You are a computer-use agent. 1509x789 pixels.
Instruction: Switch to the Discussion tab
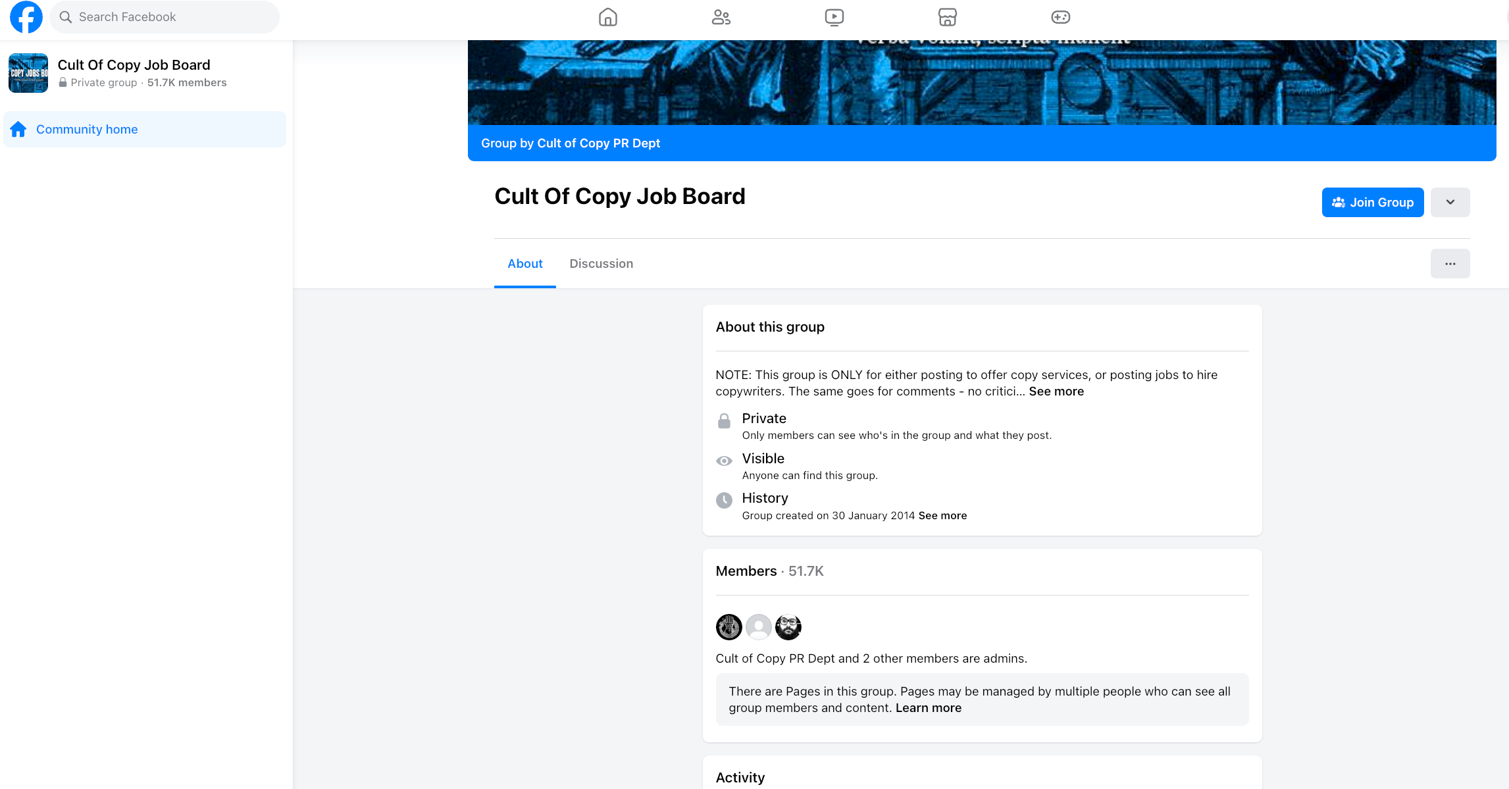601,264
